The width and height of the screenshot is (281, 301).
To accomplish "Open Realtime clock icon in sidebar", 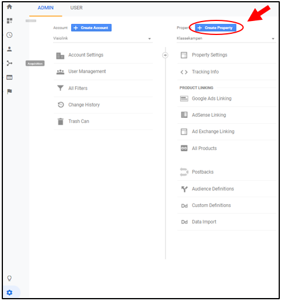I will click(x=9, y=35).
